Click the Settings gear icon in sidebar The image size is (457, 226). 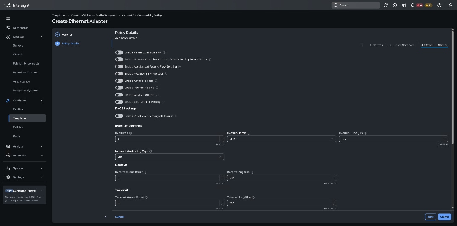pyautogui.click(x=8, y=177)
